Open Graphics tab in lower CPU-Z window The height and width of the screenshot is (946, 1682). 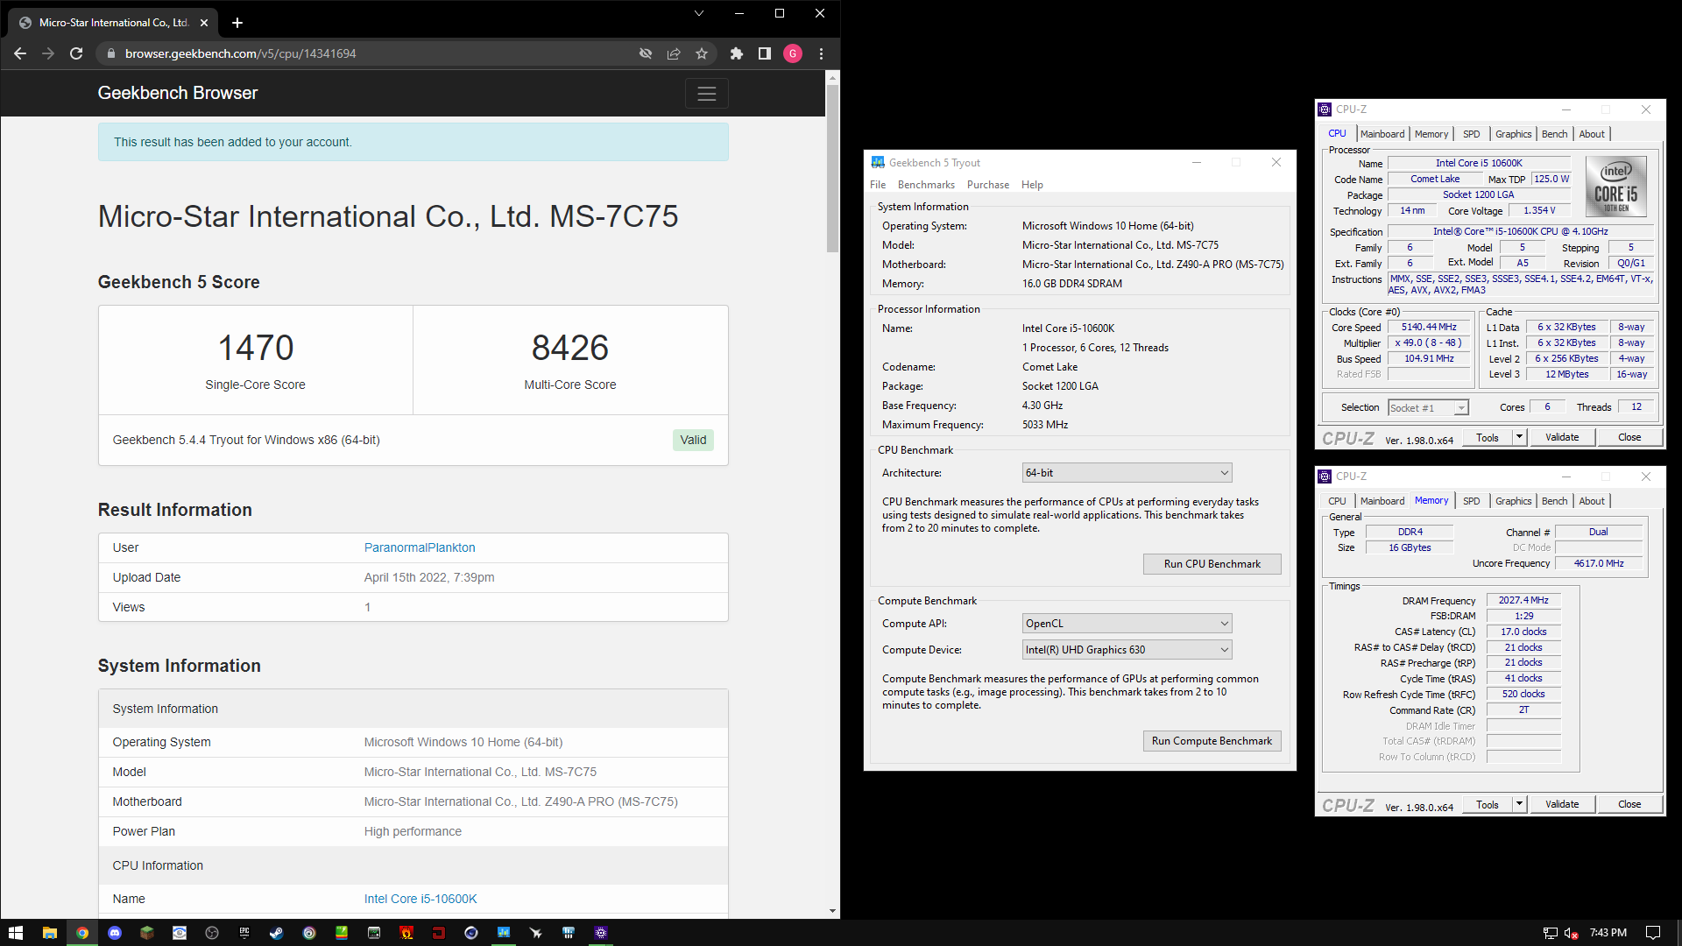pos(1514,501)
